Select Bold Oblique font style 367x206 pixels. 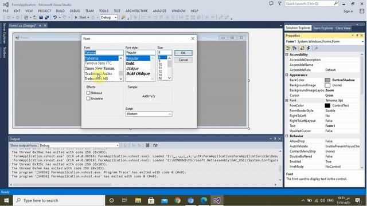(x=138, y=74)
